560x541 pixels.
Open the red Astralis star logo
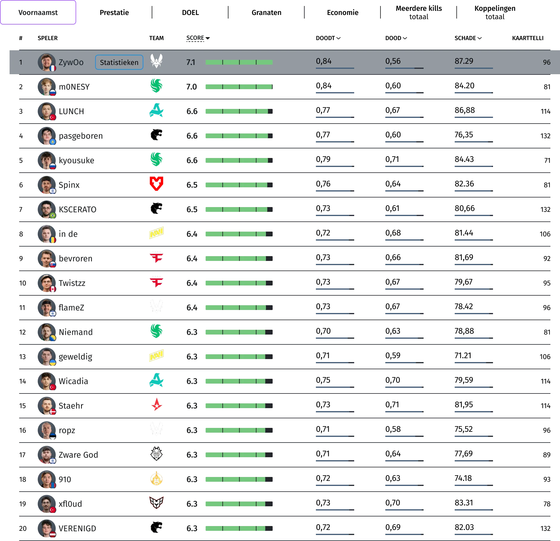[156, 405]
